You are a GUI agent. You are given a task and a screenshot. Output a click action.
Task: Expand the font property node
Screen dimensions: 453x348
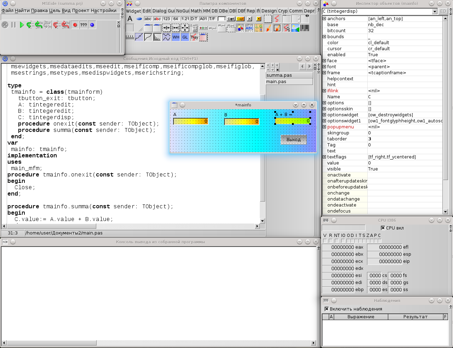coord(324,67)
